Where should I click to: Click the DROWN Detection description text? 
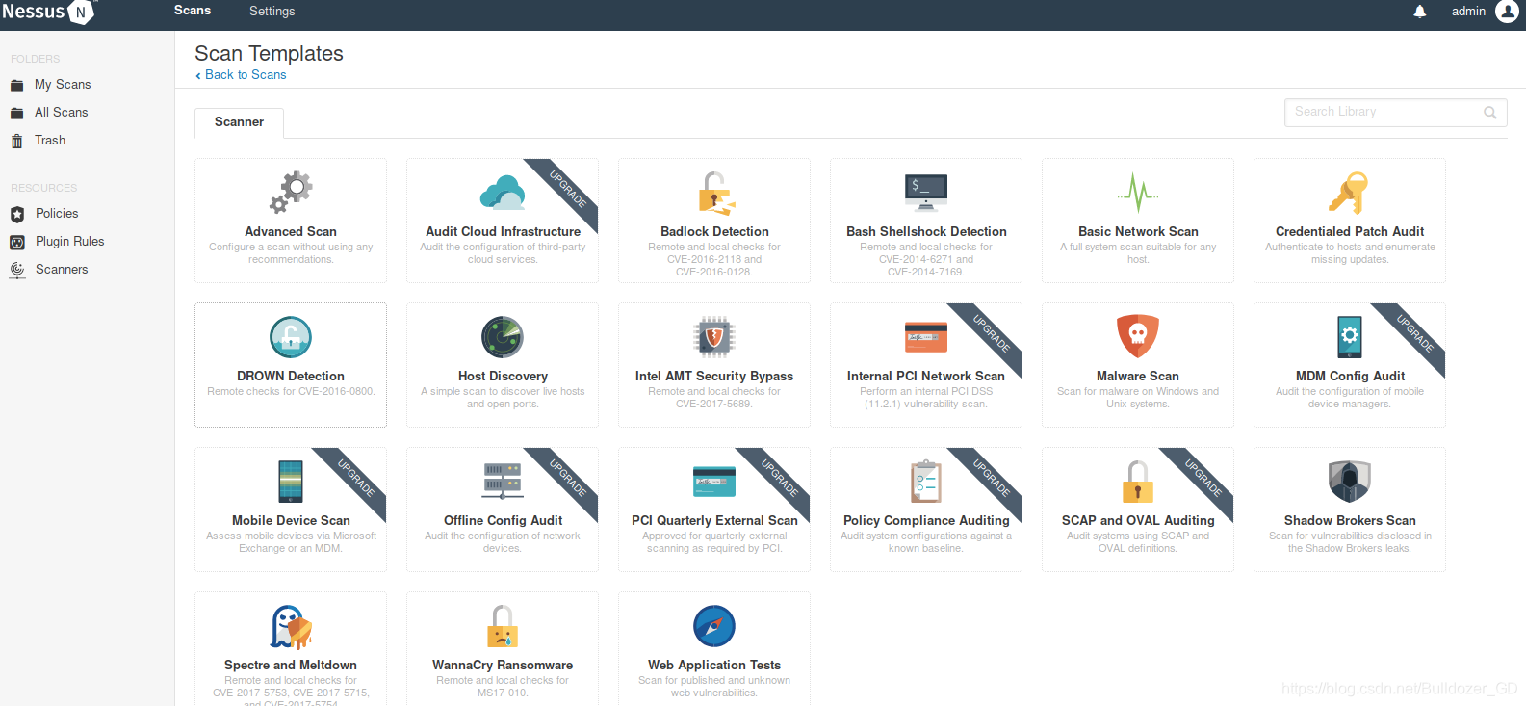click(x=291, y=392)
